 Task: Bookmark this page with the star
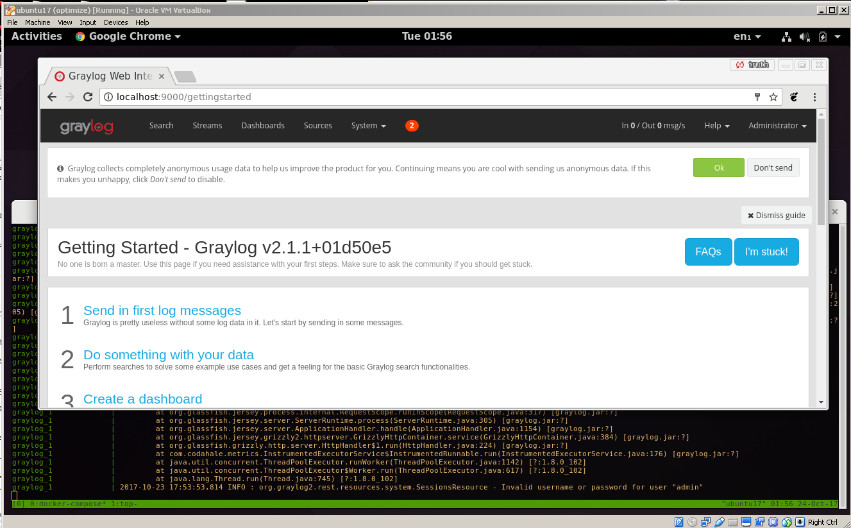pyautogui.click(x=773, y=97)
